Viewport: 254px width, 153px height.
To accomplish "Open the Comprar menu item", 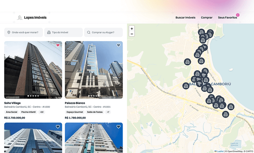I will pos(206,17).
